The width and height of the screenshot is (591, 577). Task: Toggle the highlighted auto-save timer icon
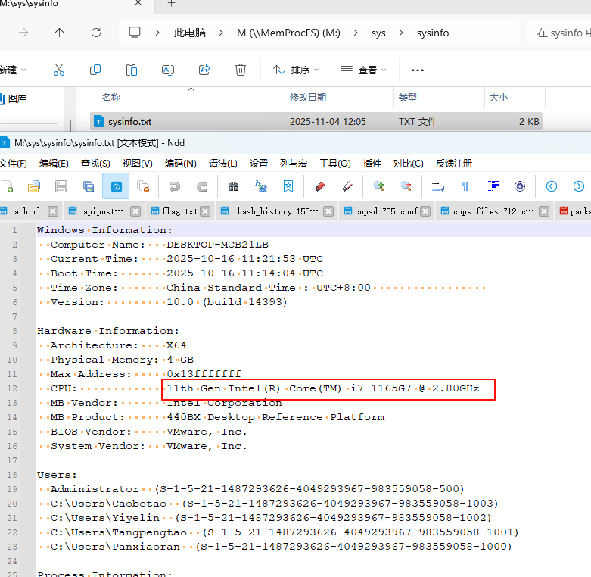point(116,186)
